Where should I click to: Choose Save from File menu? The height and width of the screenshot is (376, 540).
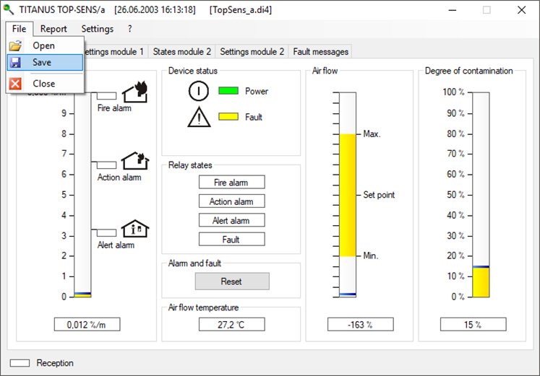coord(45,62)
